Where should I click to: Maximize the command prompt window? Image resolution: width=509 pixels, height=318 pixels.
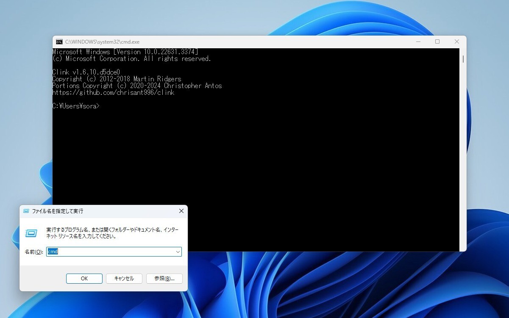point(437,41)
